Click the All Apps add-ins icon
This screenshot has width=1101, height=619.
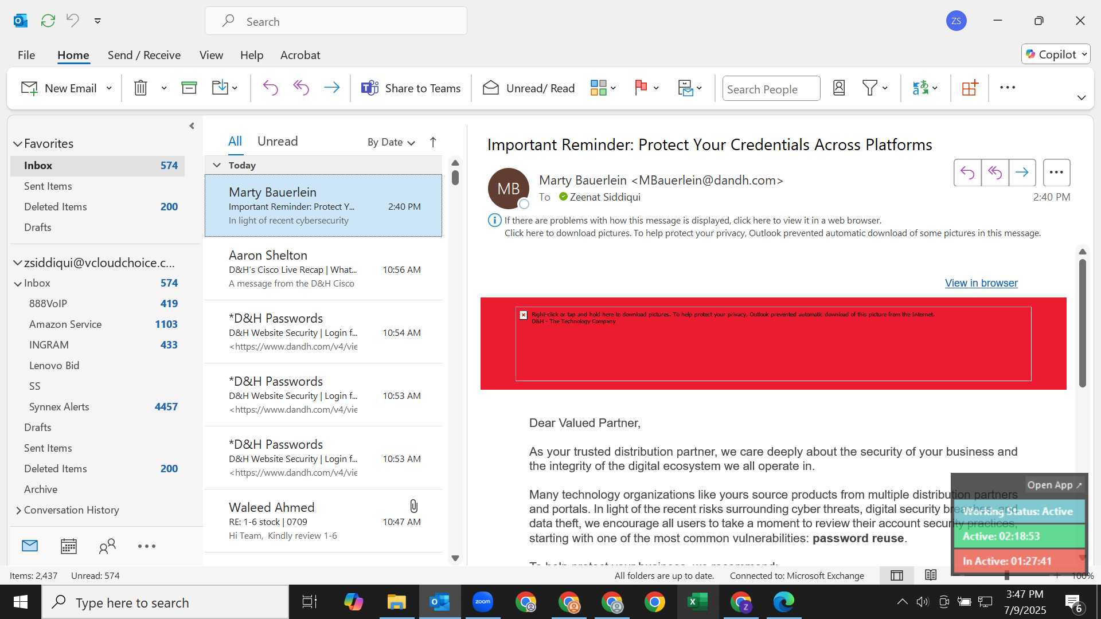tap(970, 88)
